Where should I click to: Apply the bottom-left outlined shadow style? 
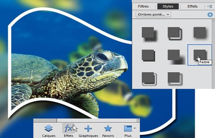click(x=149, y=79)
